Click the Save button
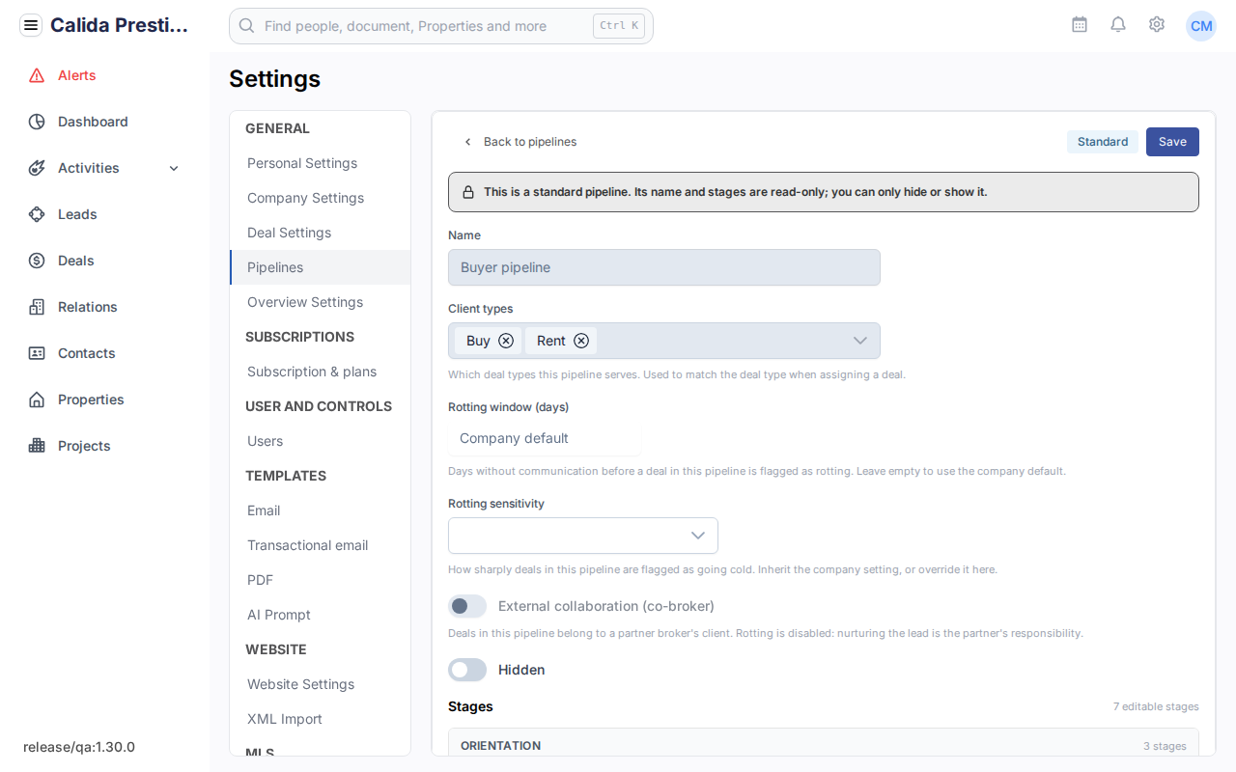The width and height of the screenshot is (1236, 772). 1172,142
